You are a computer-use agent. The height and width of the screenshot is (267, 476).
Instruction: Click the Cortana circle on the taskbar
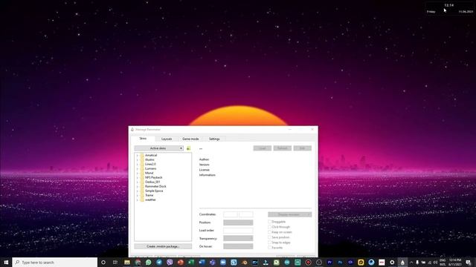[103, 262]
